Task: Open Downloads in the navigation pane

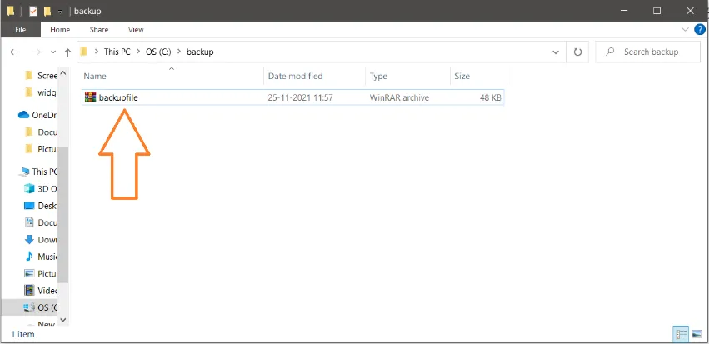Action: (x=41, y=240)
